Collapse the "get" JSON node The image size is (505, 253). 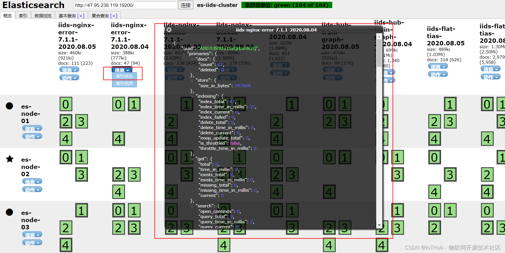point(192,159)
